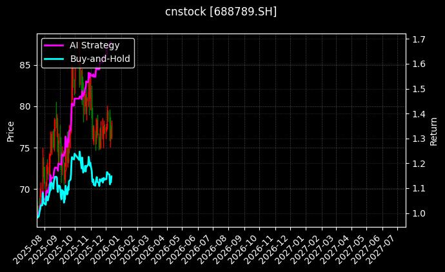
Task: Click the 1.7 return tick label
Action: coord(419,39)
